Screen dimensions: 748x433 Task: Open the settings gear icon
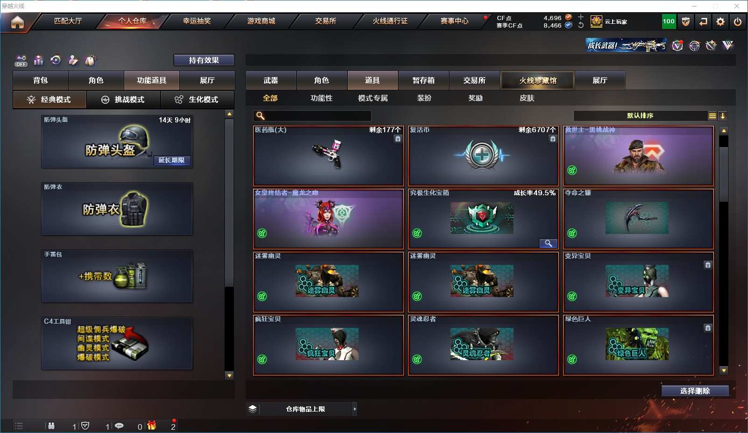[720, 21]
